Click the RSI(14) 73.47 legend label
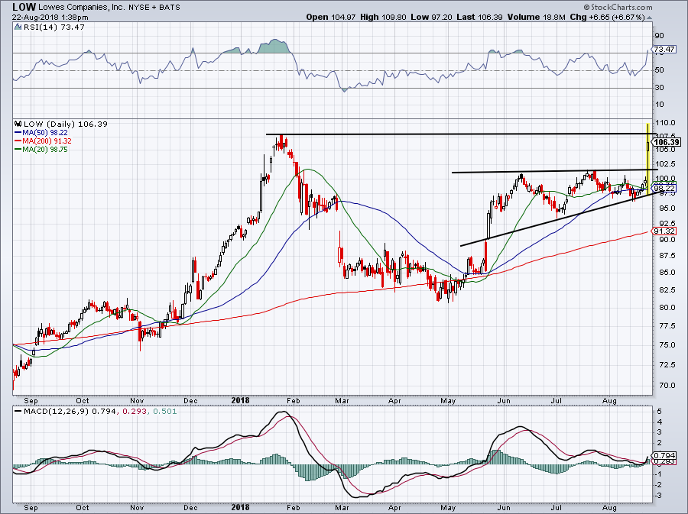 pyautogui.click(x=54, y=27)
